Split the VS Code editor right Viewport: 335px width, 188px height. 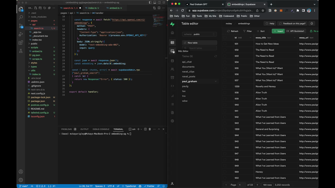coord(159,8)
